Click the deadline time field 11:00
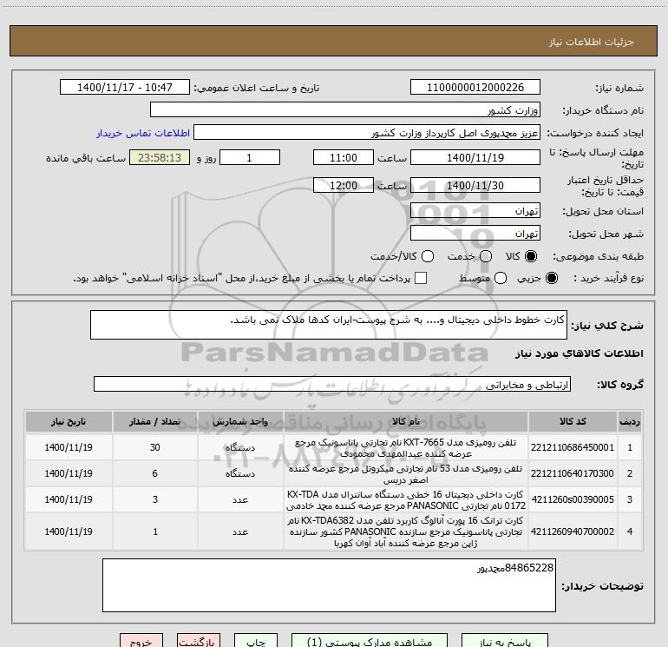This screenshot has width=668, height=647. click(344, 157)
